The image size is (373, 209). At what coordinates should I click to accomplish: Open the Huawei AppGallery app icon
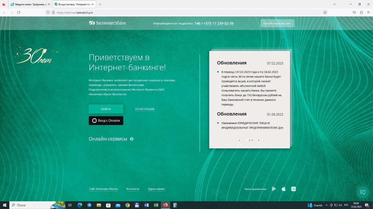tap(293, 189)
